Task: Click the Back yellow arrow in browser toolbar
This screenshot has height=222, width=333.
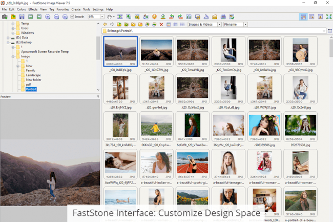Action: tap(105, 25)
